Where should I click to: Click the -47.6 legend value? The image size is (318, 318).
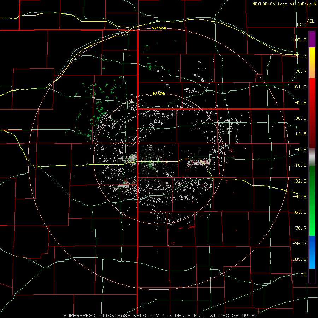pyautogui.click(x=299, y=197)
